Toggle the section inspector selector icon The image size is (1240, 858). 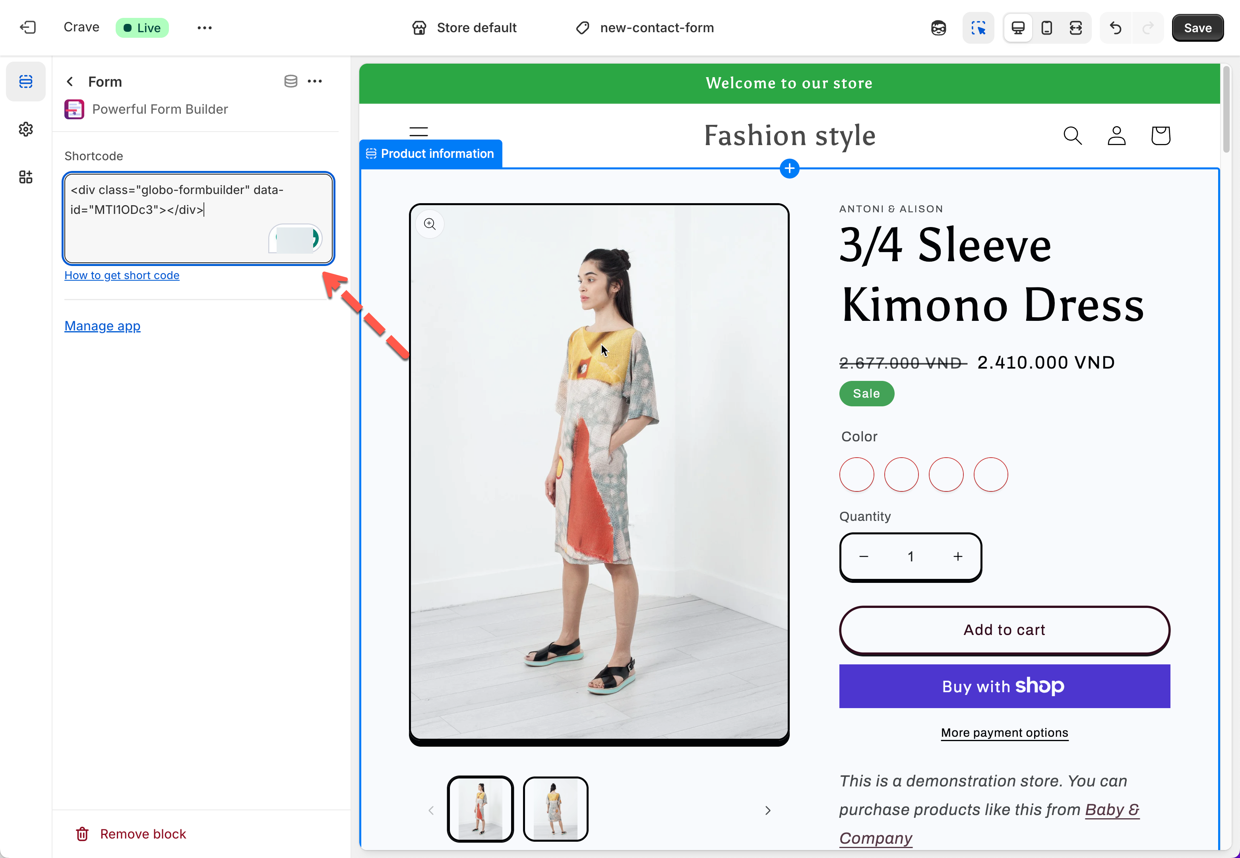coord(978,28)
